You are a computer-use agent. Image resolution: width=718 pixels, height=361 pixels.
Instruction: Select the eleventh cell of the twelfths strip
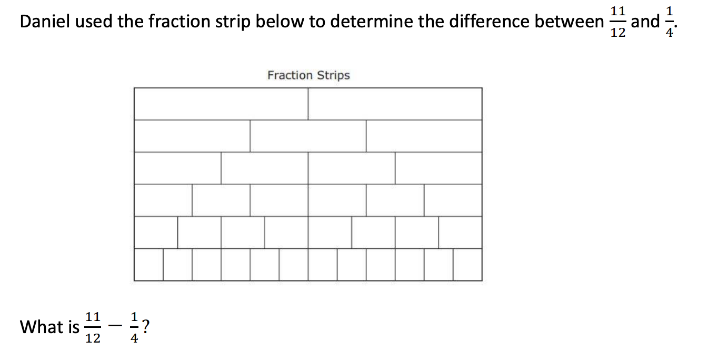click(x=438, y=264)
